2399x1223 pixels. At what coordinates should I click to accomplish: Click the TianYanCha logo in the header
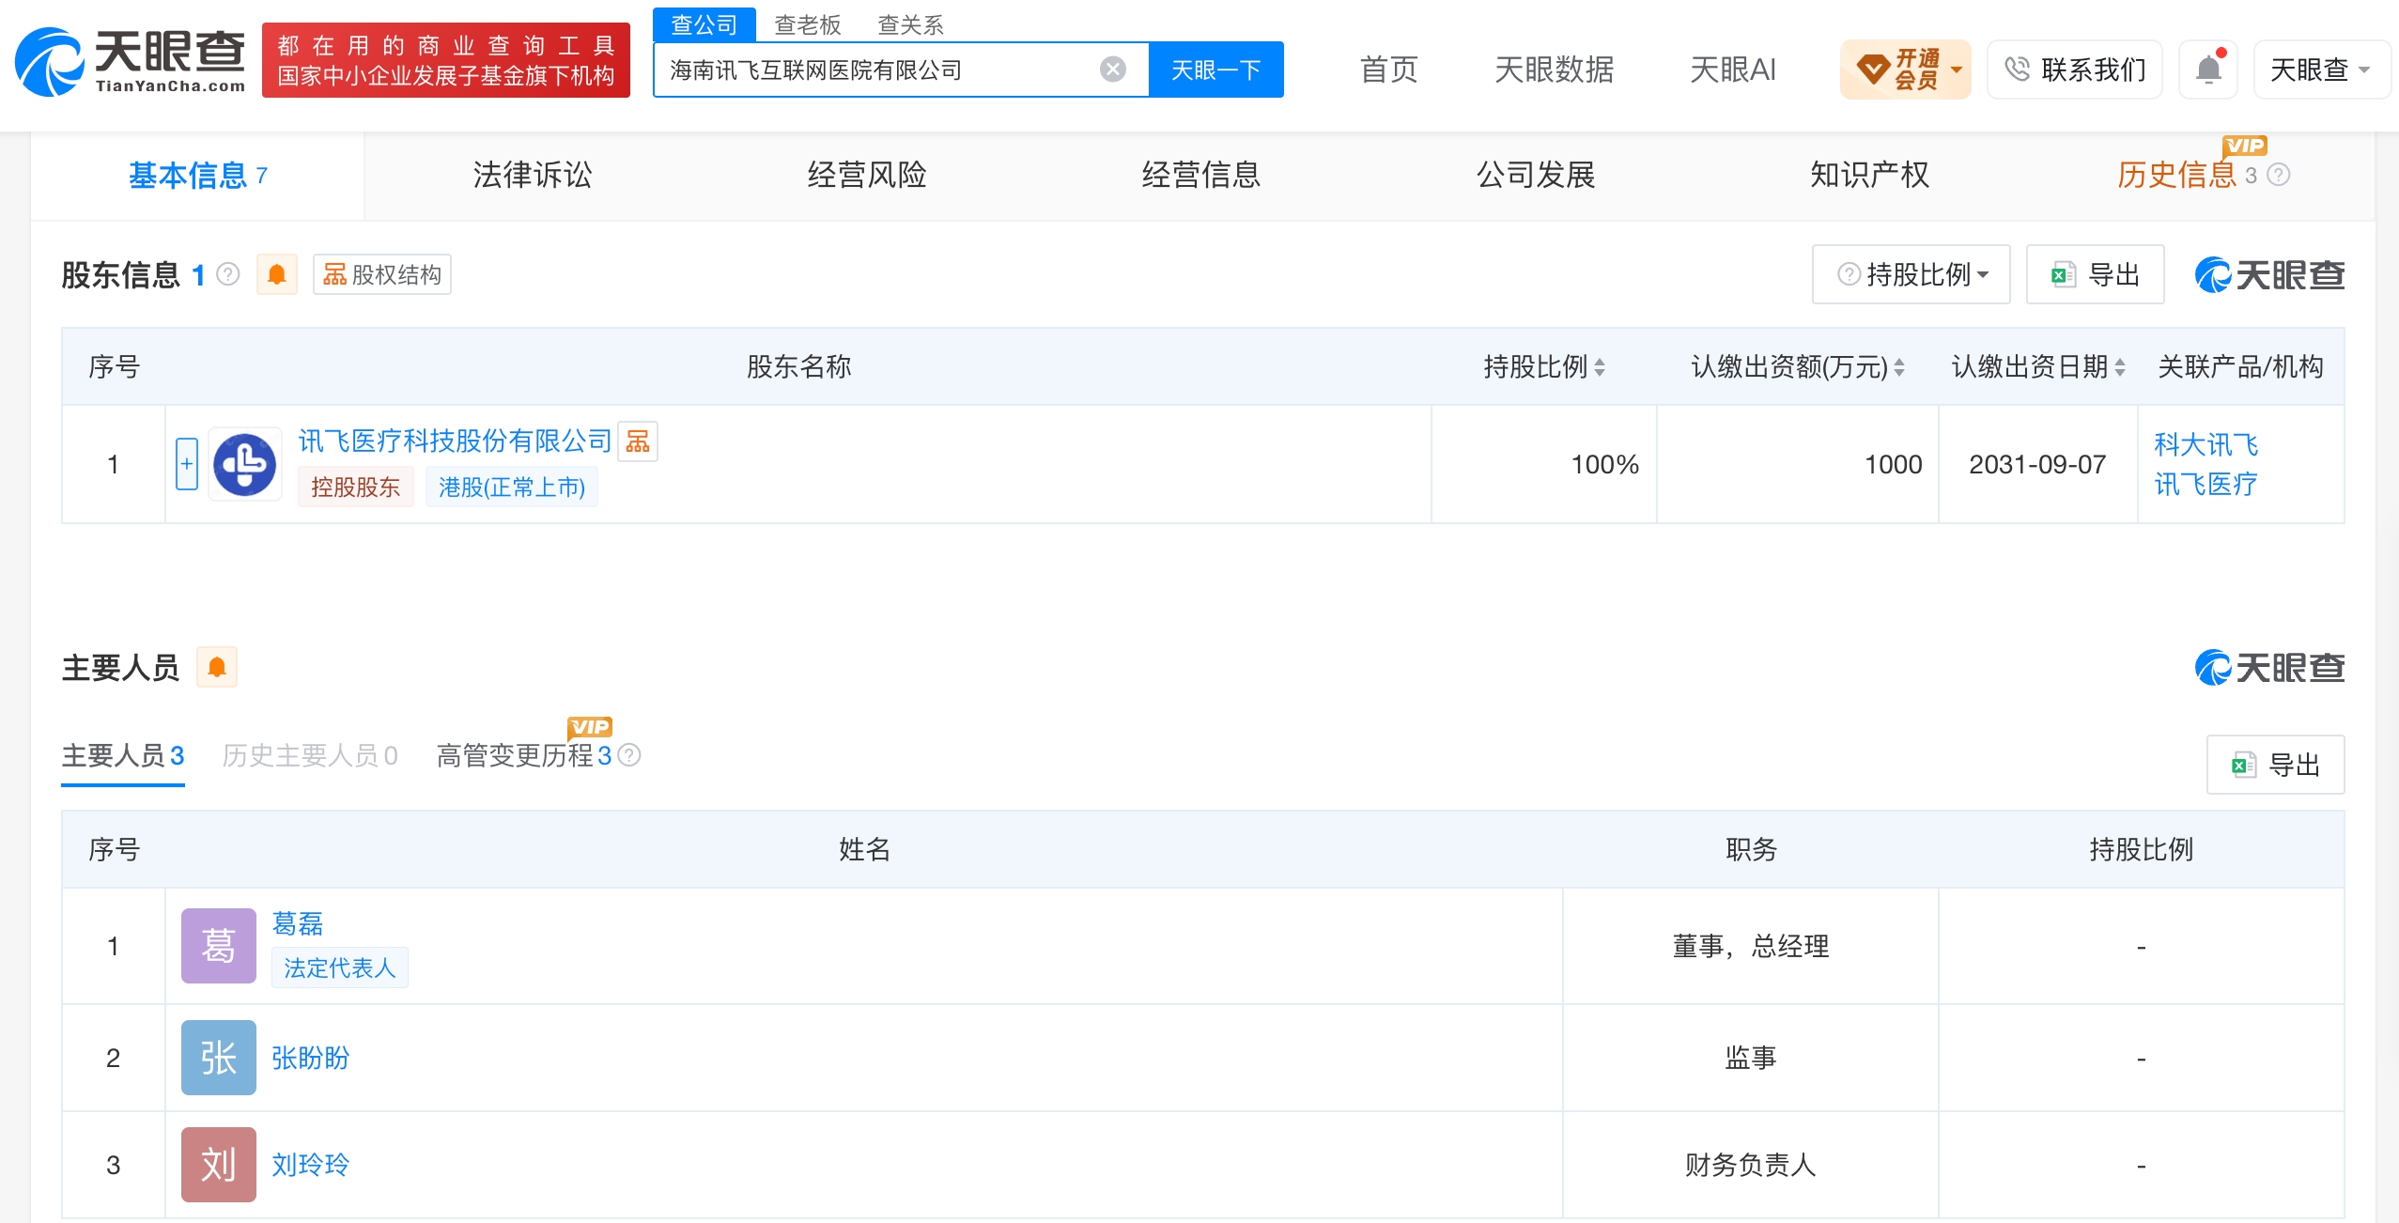tap(130, 61)
